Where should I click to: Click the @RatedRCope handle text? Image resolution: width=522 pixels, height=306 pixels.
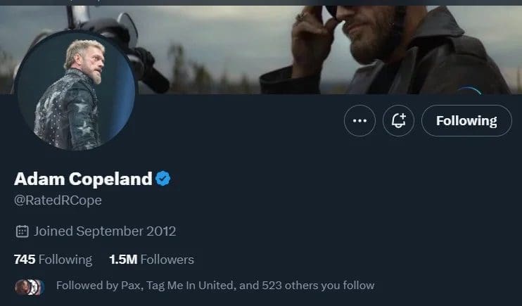pyautogui.click(x=58, y=200)
